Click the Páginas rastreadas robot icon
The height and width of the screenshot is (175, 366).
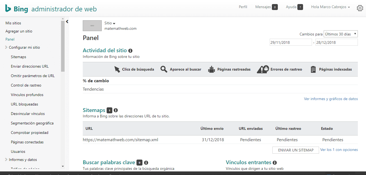[211, 69]
